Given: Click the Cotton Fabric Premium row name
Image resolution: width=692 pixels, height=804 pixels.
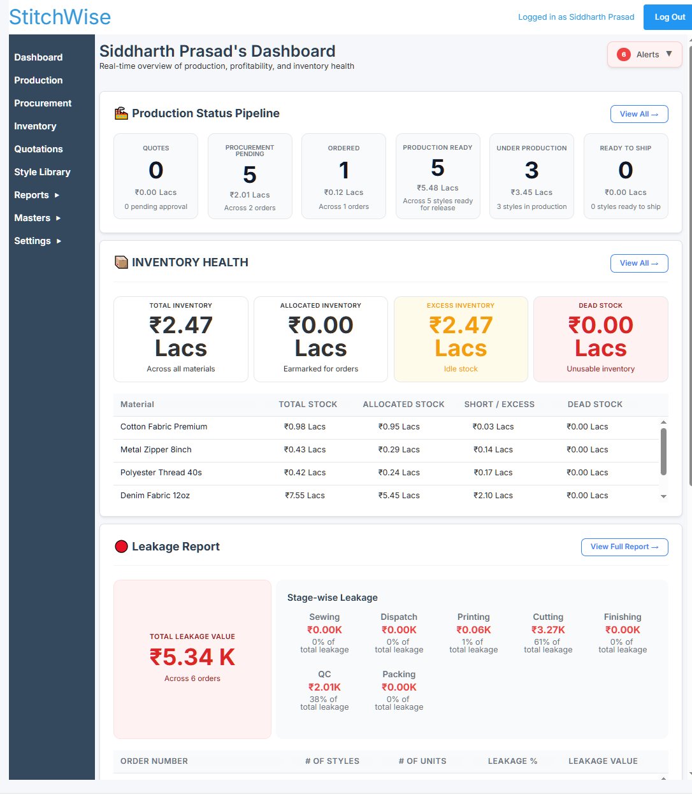Looking at the screenshot, I should (164, 427).
